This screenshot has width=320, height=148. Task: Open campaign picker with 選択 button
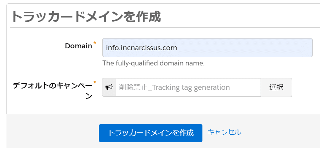276,88
